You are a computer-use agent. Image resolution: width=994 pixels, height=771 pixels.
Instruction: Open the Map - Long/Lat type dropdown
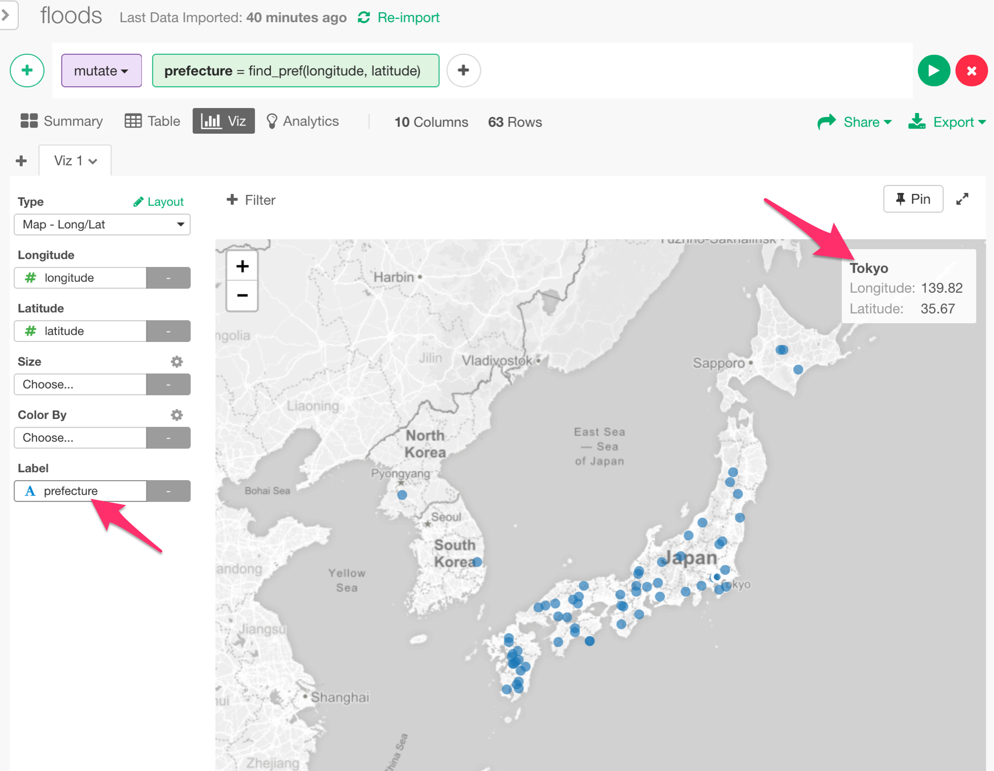tap(181, 224)
